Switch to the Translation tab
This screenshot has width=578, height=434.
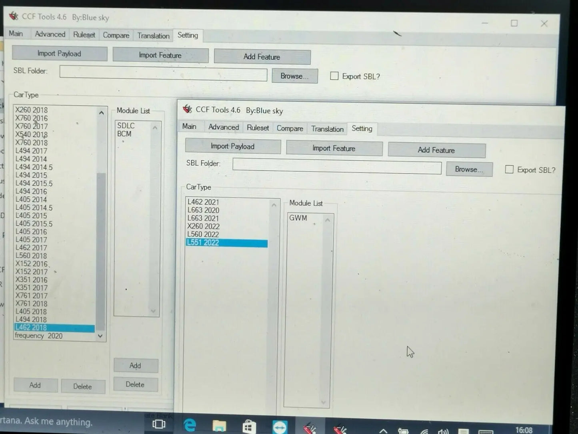pyautogui.click(x=327, y=129)
